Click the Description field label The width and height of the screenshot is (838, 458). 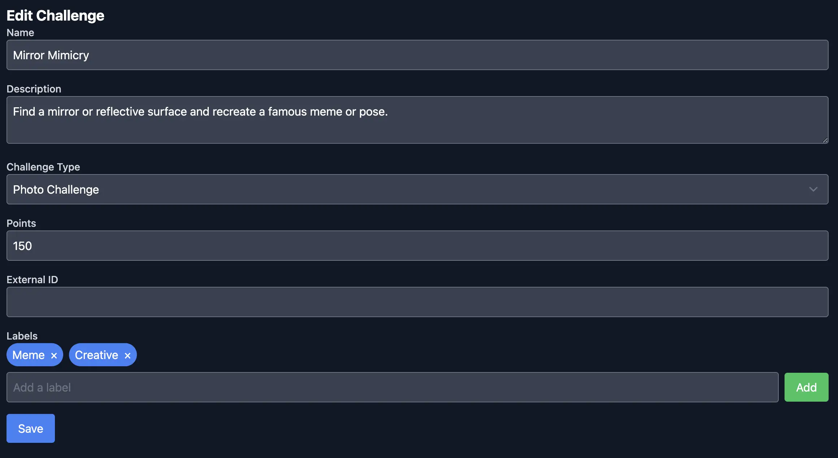tap(34, 89)
